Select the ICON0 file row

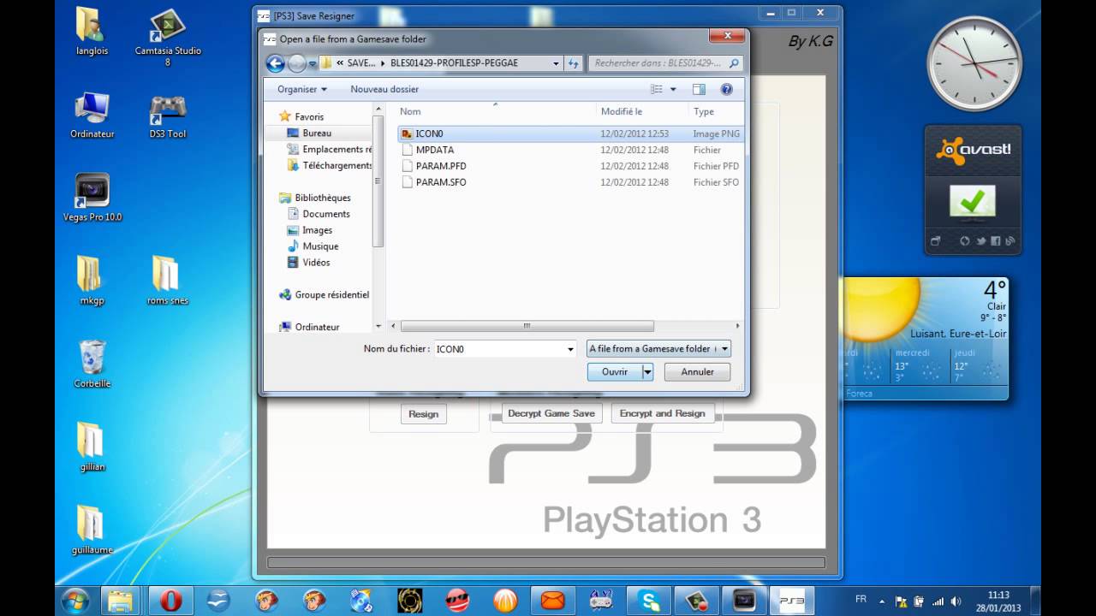pos(569,133)
